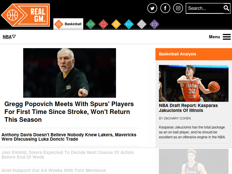Select the green football sport icon
Screen dimensions: 232x174
[x=90, y=24]
